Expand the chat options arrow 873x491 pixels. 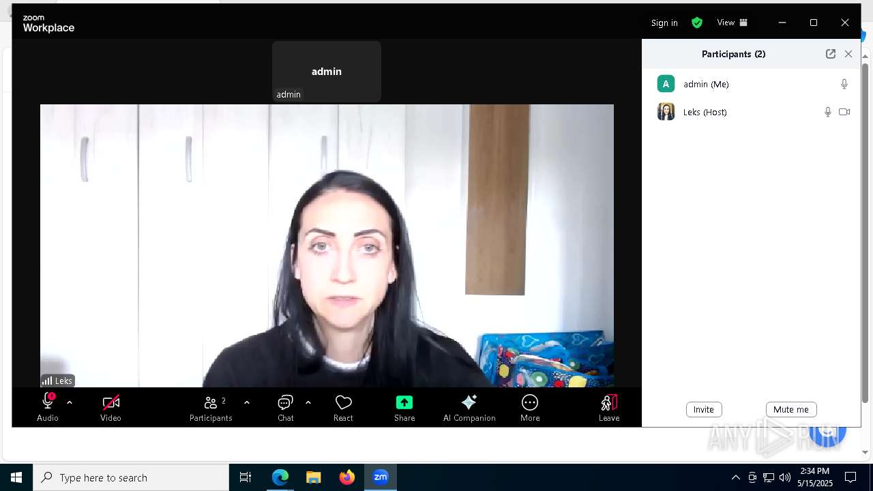(x=308, y=402)
